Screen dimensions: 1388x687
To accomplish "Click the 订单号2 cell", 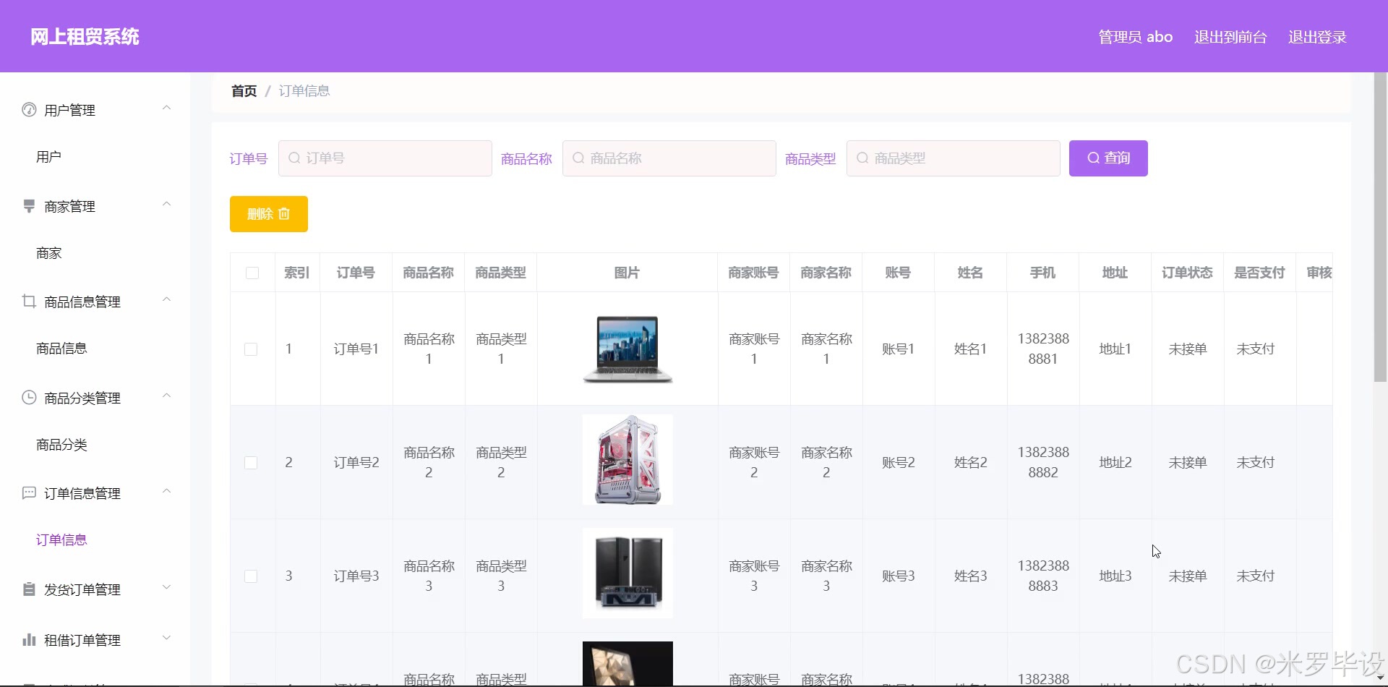I will pos(356,463).
